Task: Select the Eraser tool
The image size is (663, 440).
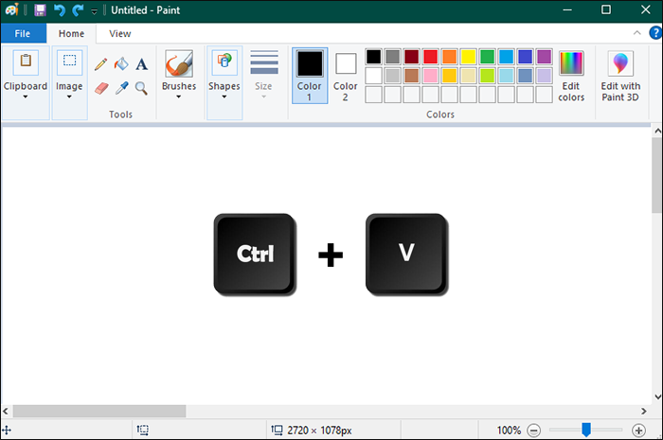Action: pos(101,88)
